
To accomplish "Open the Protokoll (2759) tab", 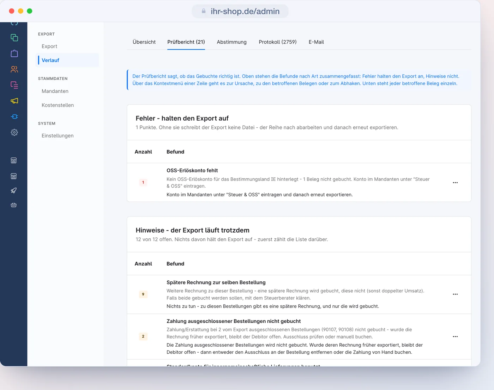I will 278,42.
